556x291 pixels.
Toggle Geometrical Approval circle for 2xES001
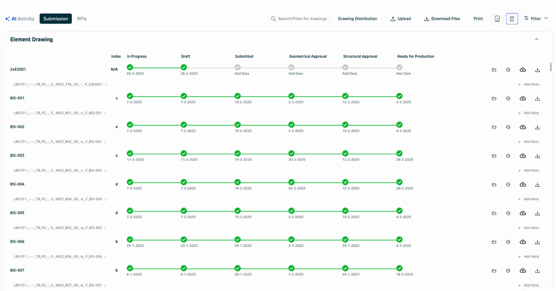pos(291,67)
